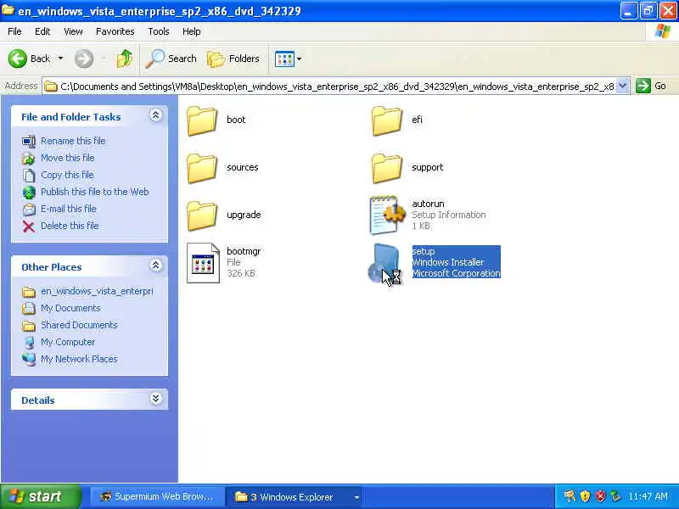
Task: Click the folder icon in the title bar
Action: coord(8,10)
